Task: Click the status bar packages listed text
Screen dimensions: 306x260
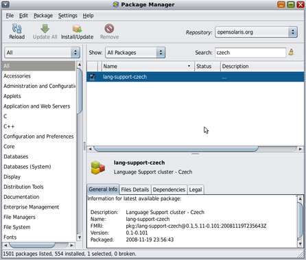Action: [69, 254]
